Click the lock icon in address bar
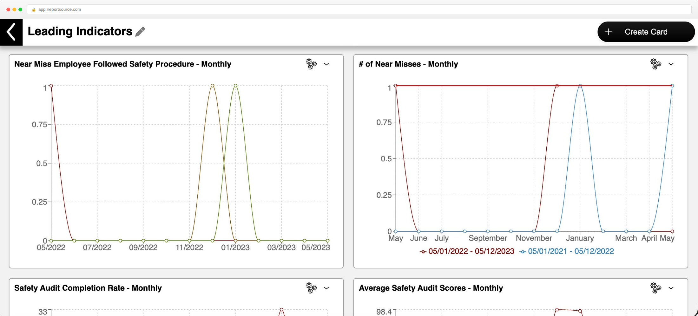The image size is (698, 316). 34,10
